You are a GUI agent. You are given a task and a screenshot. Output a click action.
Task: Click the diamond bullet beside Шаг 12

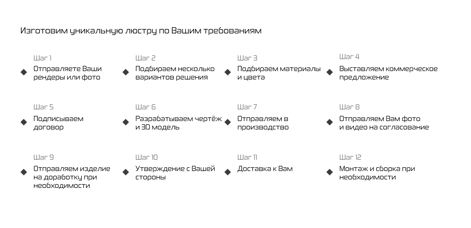[x=330, y=172]
